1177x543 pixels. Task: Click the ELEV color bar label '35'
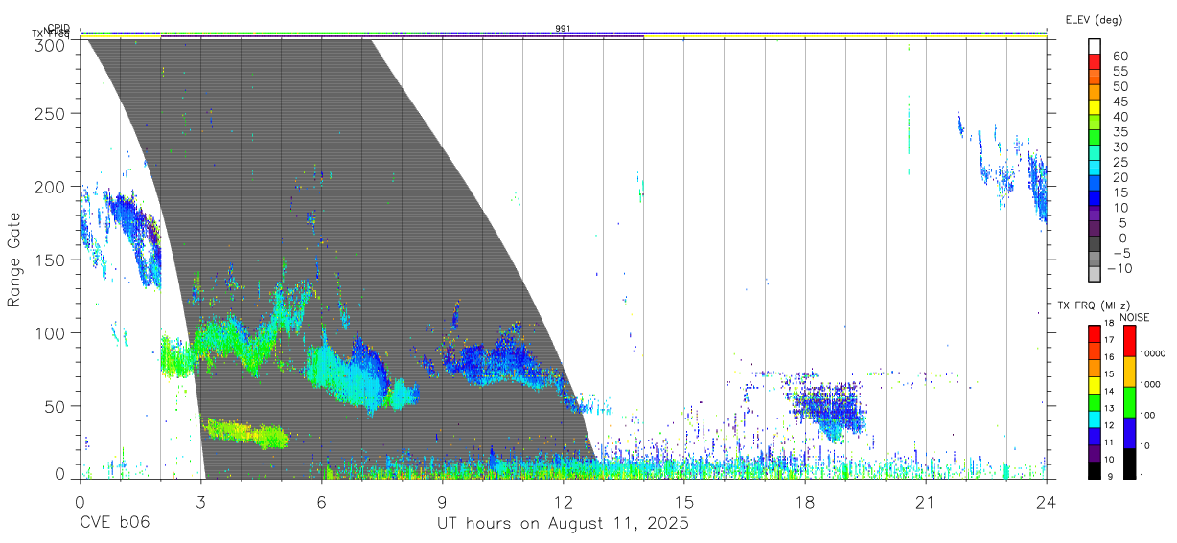(x=1119, y=132)
